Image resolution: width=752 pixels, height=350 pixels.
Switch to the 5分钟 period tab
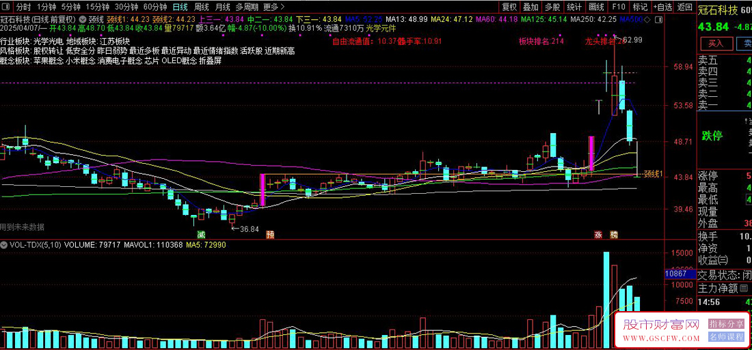click(x=70, y=8)
